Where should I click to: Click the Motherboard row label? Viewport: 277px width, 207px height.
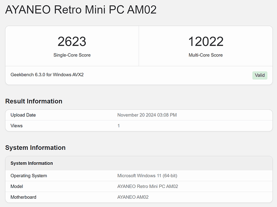(x=24, y=197)
